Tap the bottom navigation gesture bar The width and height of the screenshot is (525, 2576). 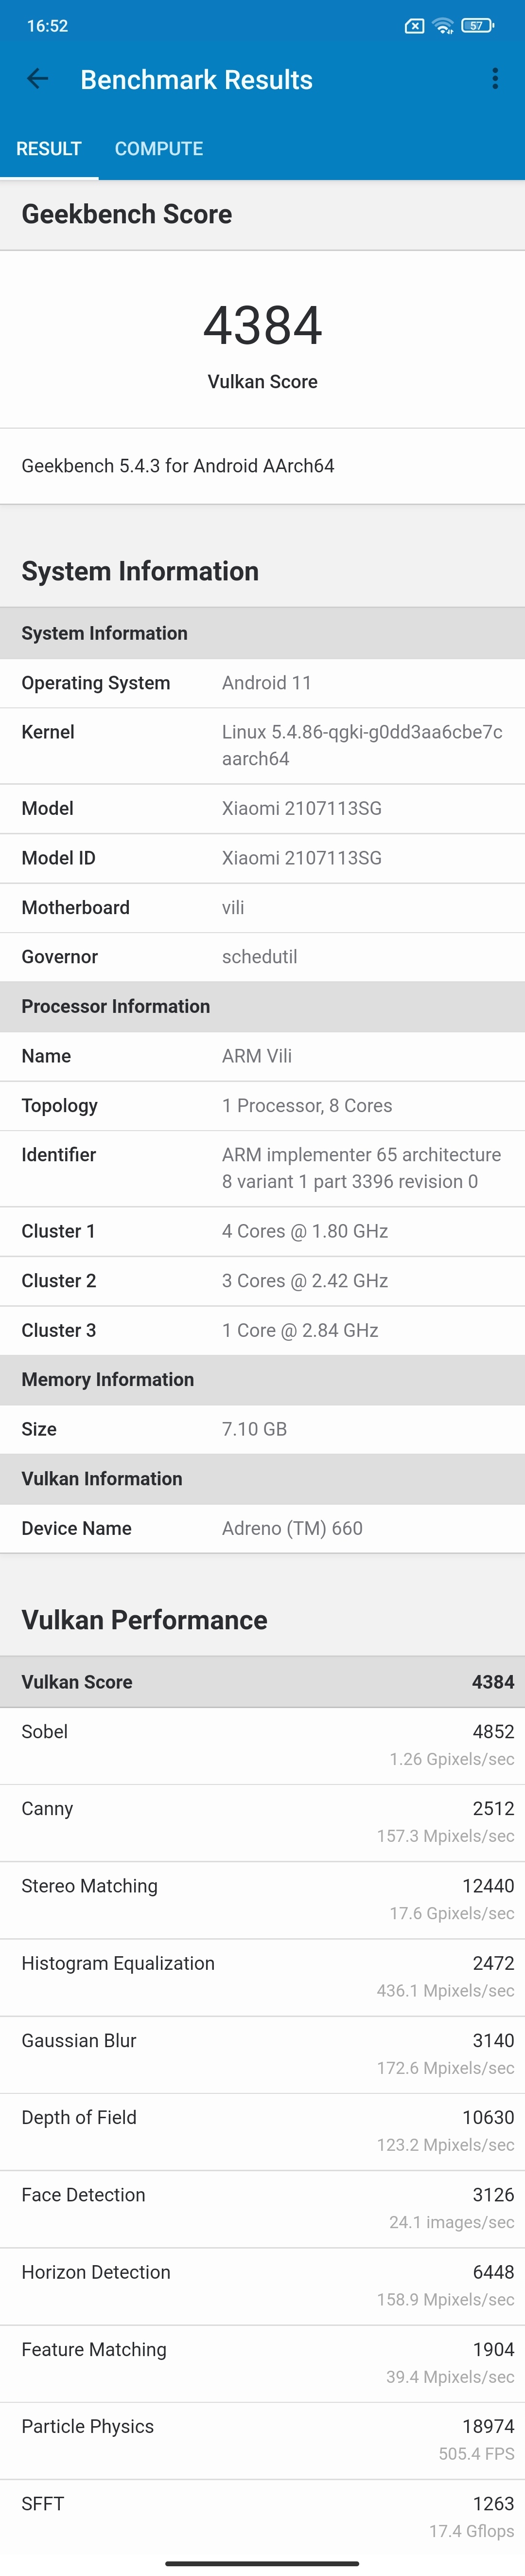tap(262, 2563)
